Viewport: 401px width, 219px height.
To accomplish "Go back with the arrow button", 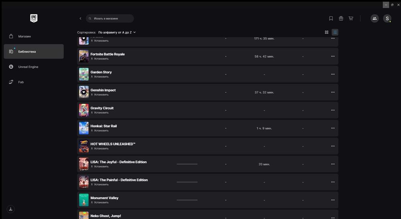I will click(x=81, y=18).
